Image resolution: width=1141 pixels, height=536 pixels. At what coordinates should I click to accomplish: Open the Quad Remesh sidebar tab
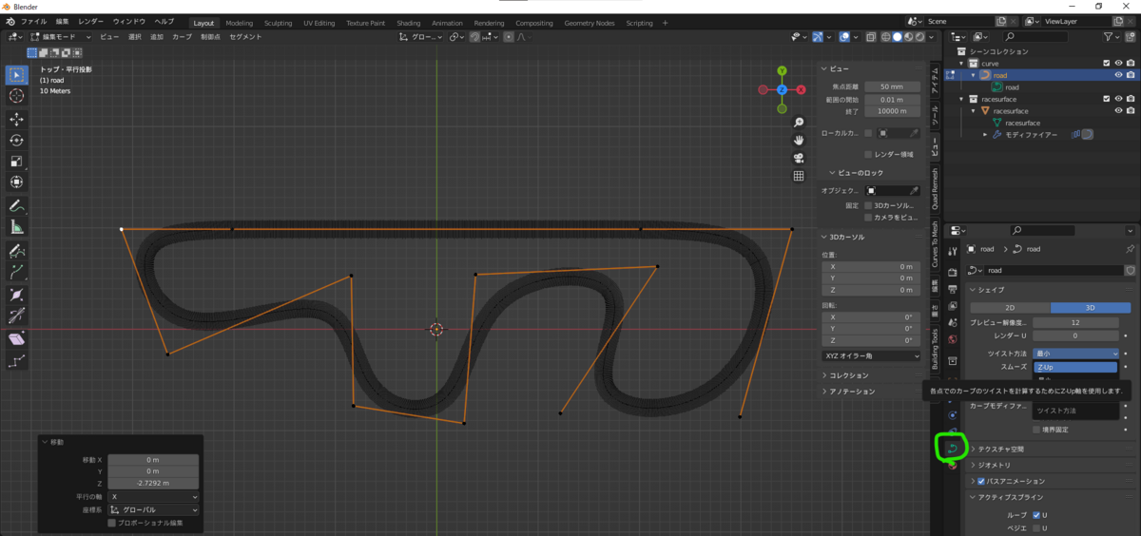(x=935, y=188)
